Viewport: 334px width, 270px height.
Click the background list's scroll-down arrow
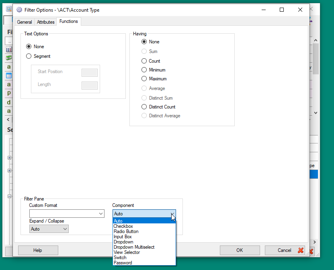pyautogui.click(x=316, y=113)
